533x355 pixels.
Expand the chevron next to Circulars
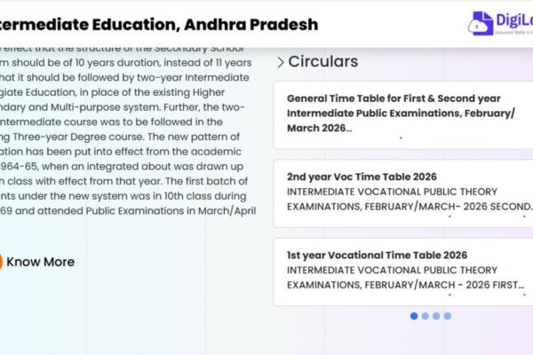click(x=281, y=62)
